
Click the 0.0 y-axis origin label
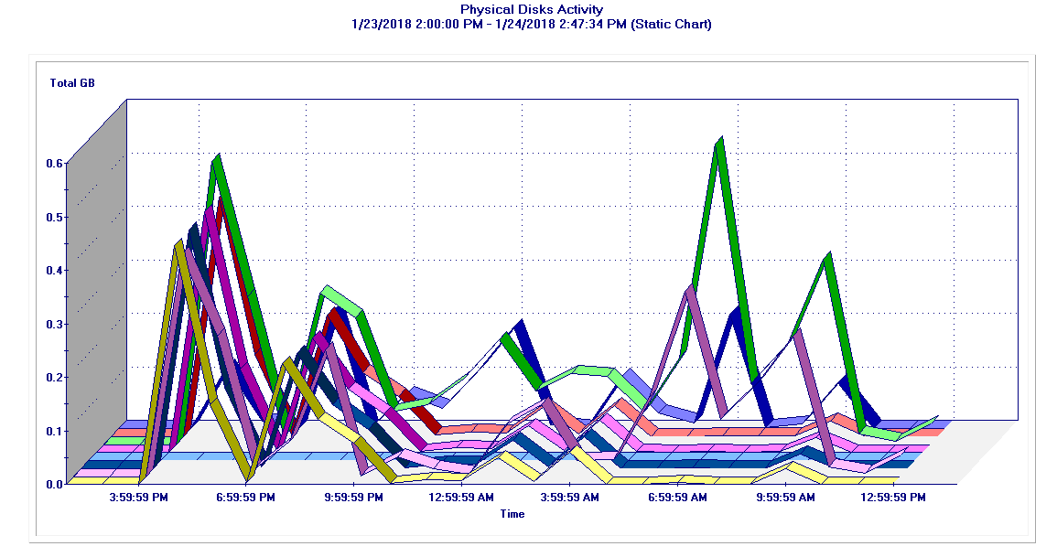(55, 484)
